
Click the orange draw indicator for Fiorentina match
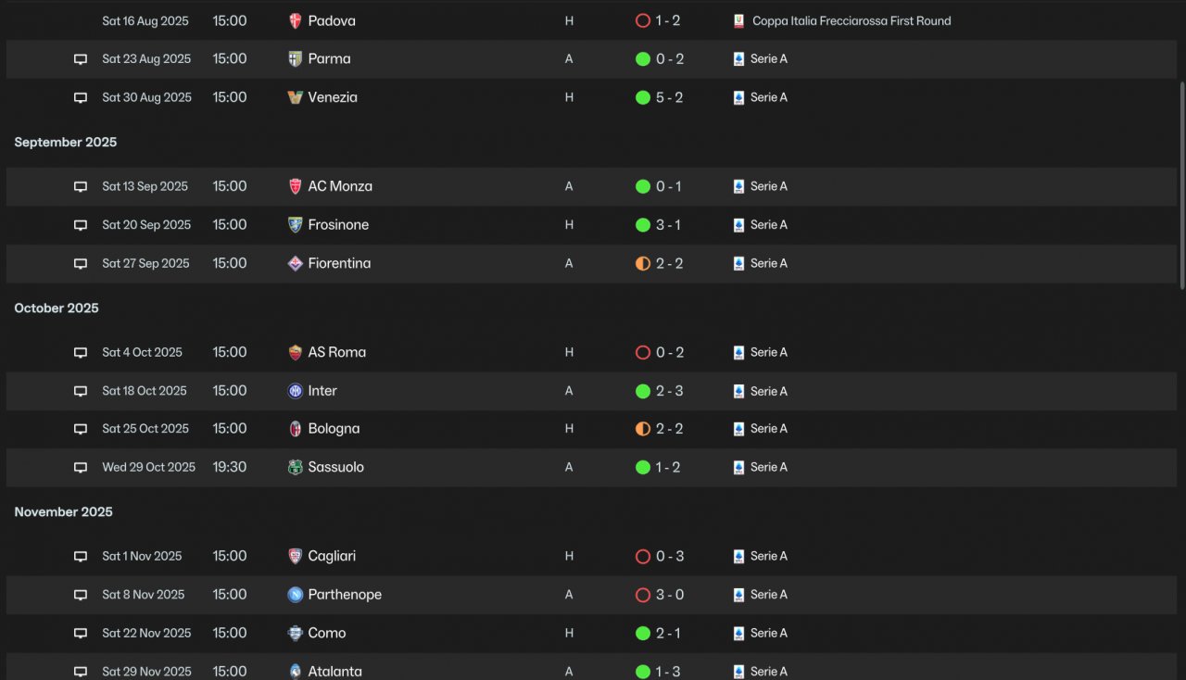pyautogui.click(x=643, y=263)
